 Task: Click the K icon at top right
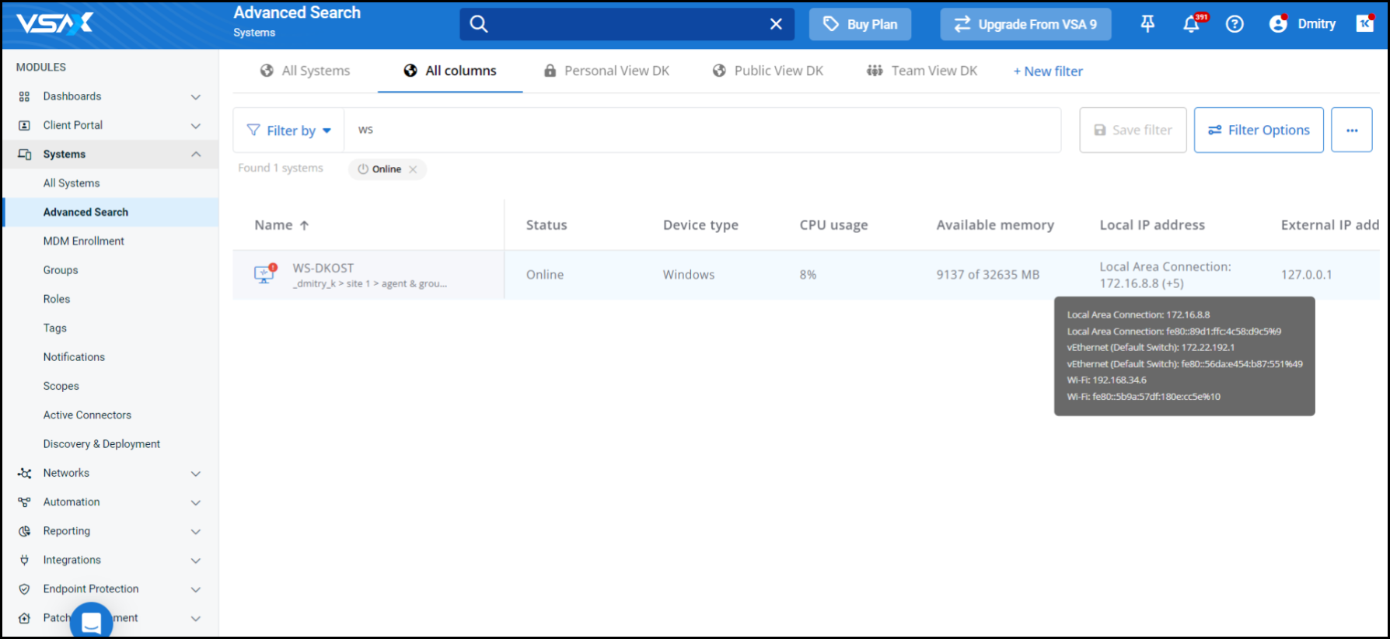[x=1365, y=23]
